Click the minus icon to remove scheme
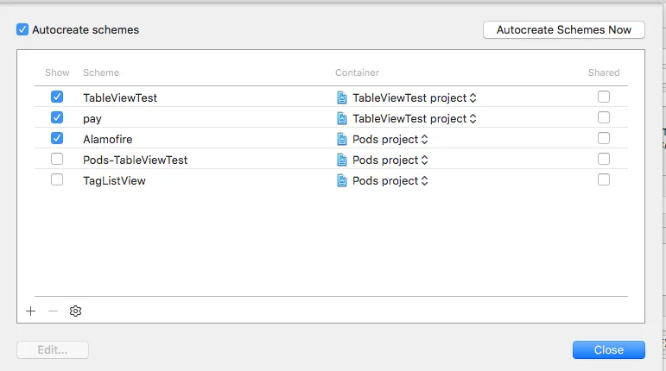 pyautogui.click(x=53, y=311)
